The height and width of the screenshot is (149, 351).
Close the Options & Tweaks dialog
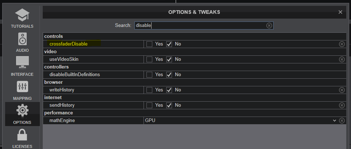[340, 12]
